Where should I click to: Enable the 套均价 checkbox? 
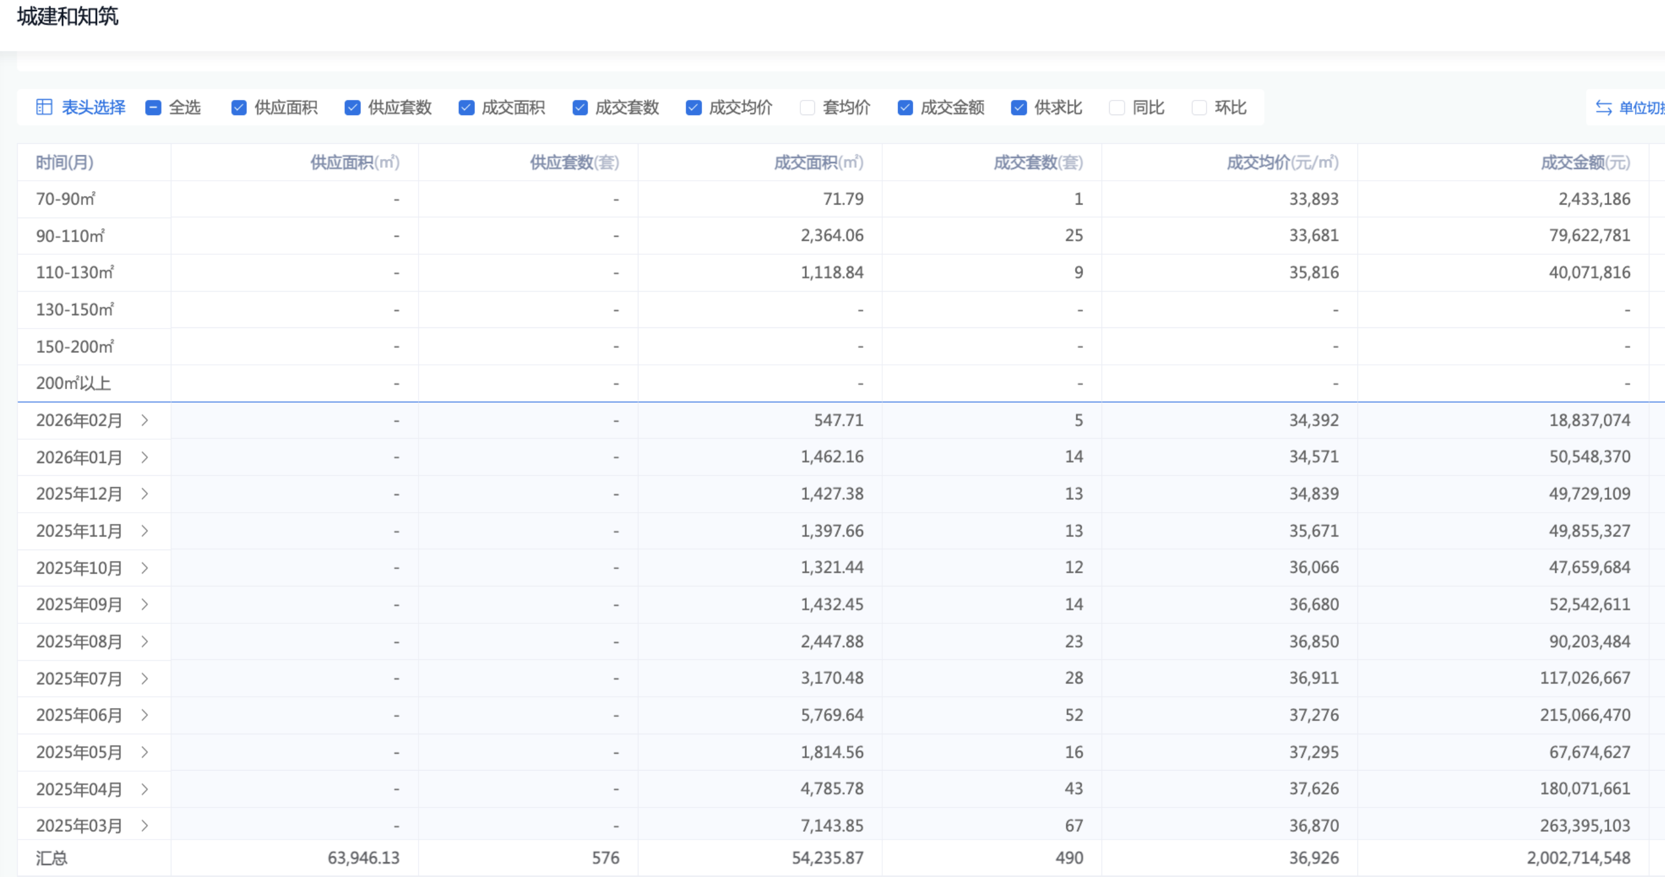point(807,107)
